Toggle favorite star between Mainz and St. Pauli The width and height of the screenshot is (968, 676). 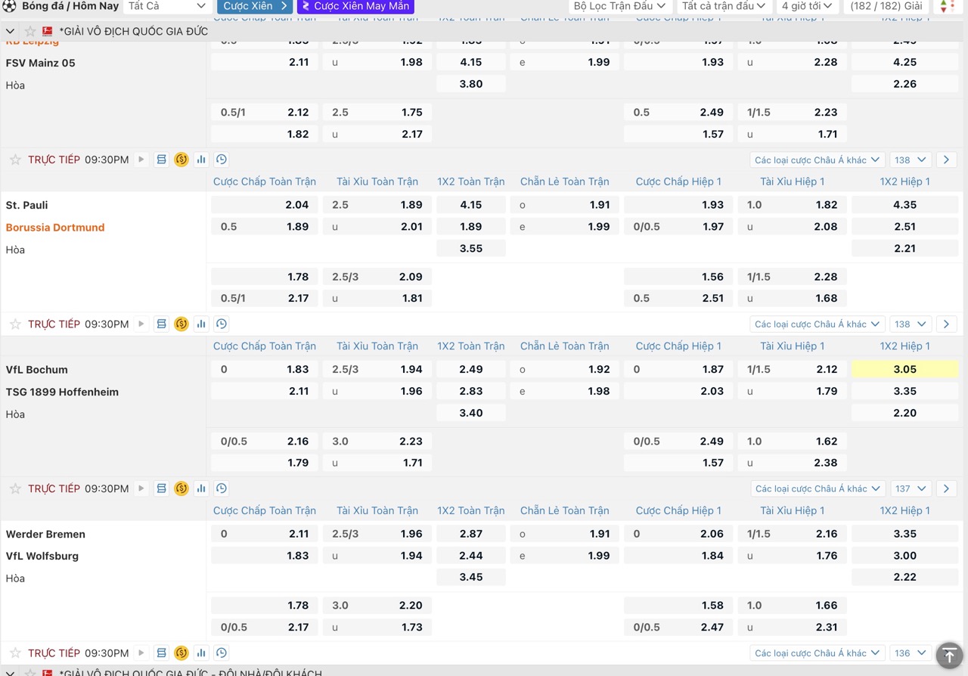[15, 160]
